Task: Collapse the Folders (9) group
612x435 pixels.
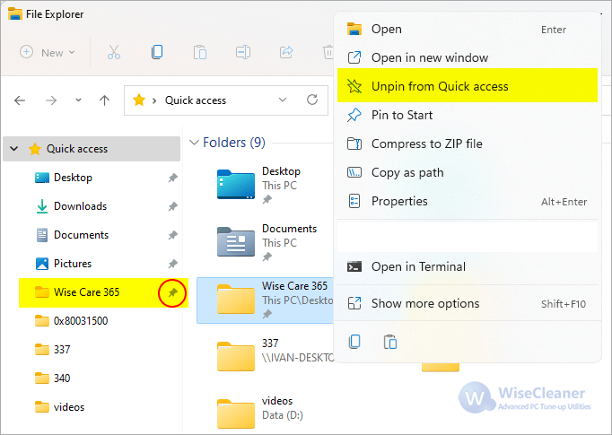Action: 194,143
